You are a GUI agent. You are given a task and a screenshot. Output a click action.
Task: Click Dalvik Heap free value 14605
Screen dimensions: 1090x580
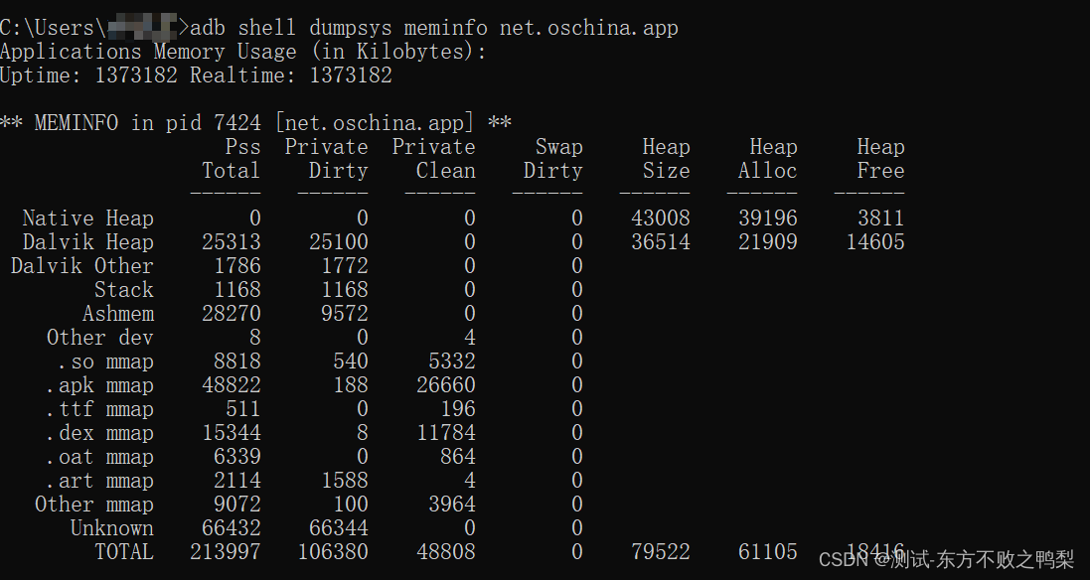pos(875,241)
